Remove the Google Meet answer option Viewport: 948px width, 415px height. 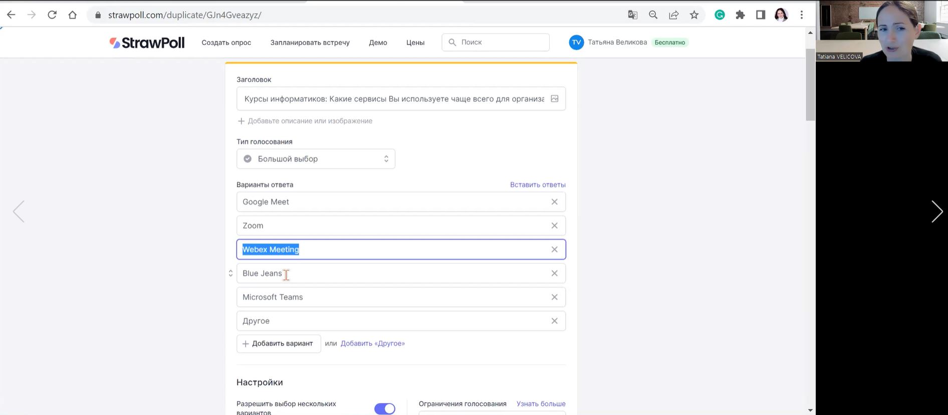pyautogui.click(x=554, y=202)
